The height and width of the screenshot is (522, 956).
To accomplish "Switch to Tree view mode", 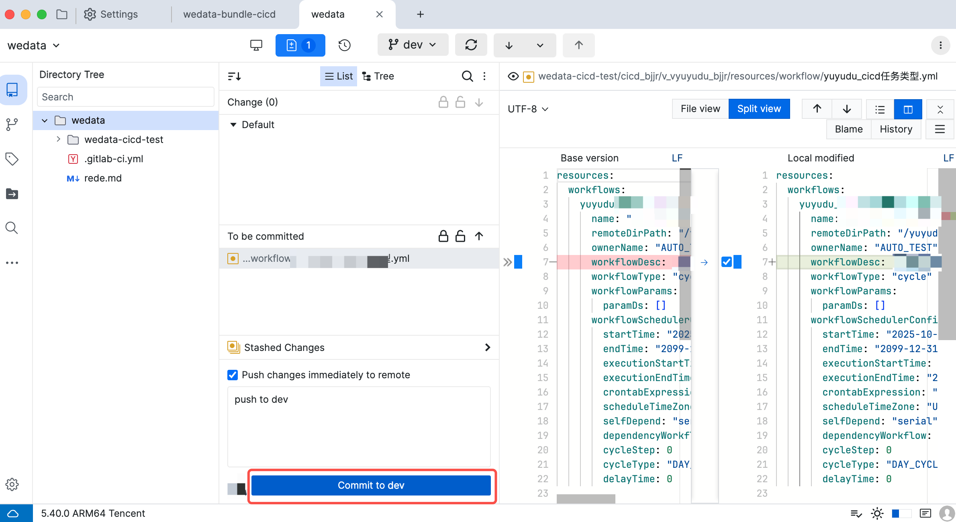I will 378,76.
